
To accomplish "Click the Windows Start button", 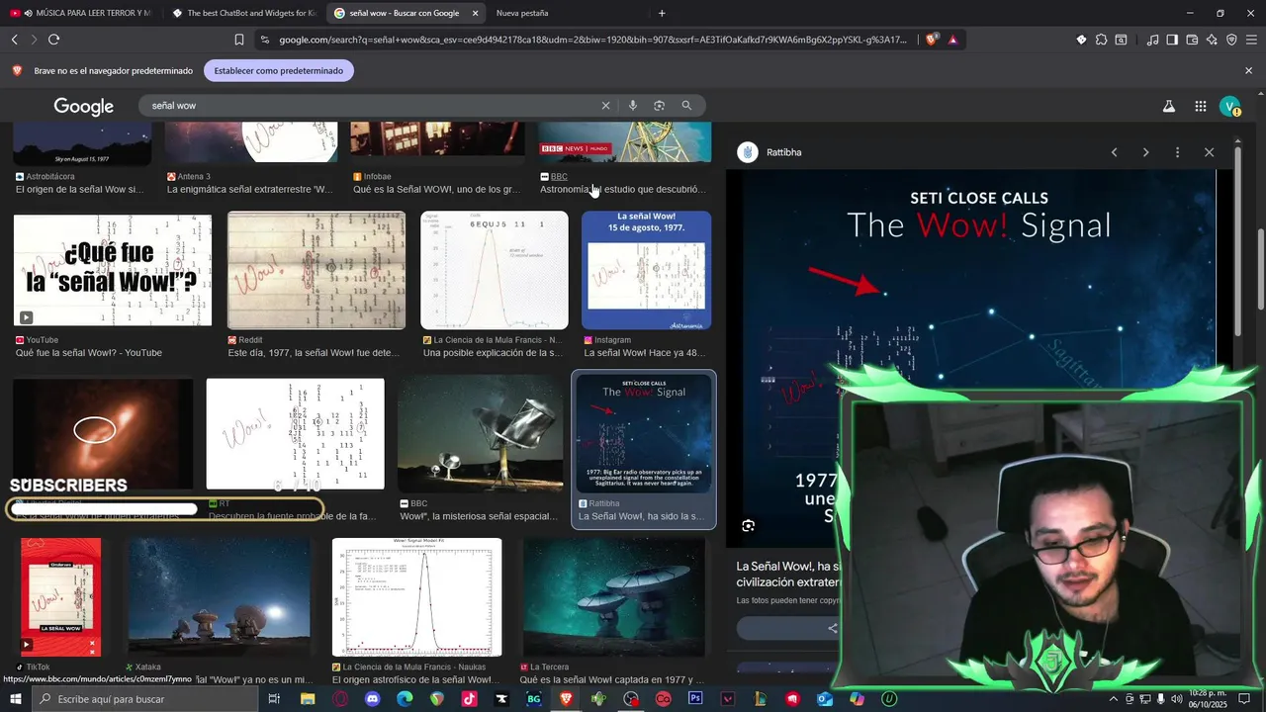I will tap(16, 699).
